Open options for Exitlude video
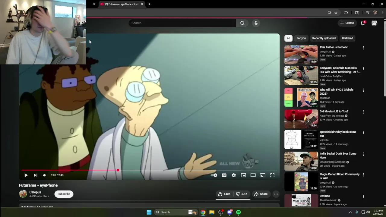The width and height of the screenshot is (386, 217). pyautogui.click(x=363, y=197)
